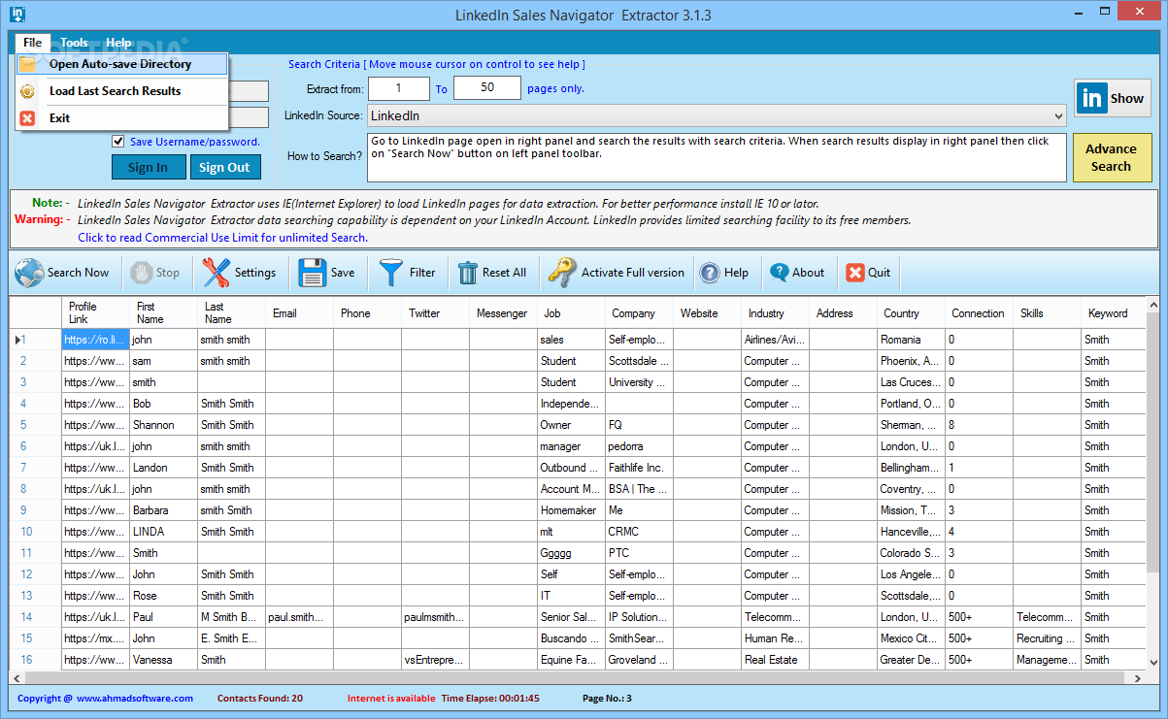This screenshot has height=719, width=1168.
Task: Choose Load Last Search Results menu item
Action: 121,91
